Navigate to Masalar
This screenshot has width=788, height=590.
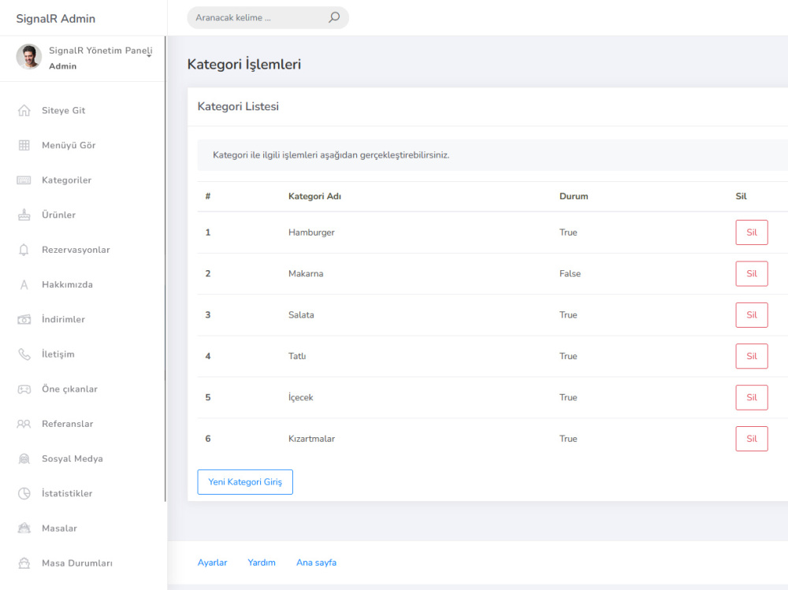tap(59, 529)
